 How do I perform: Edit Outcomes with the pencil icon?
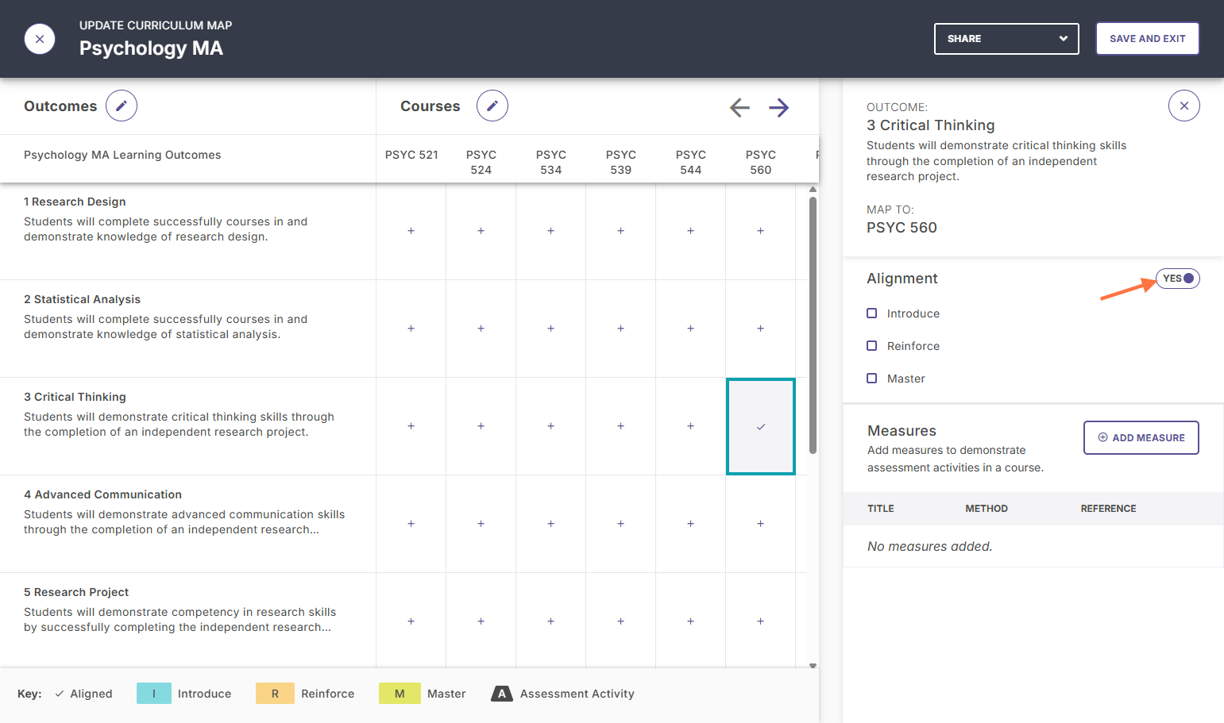tap(122, 106)
